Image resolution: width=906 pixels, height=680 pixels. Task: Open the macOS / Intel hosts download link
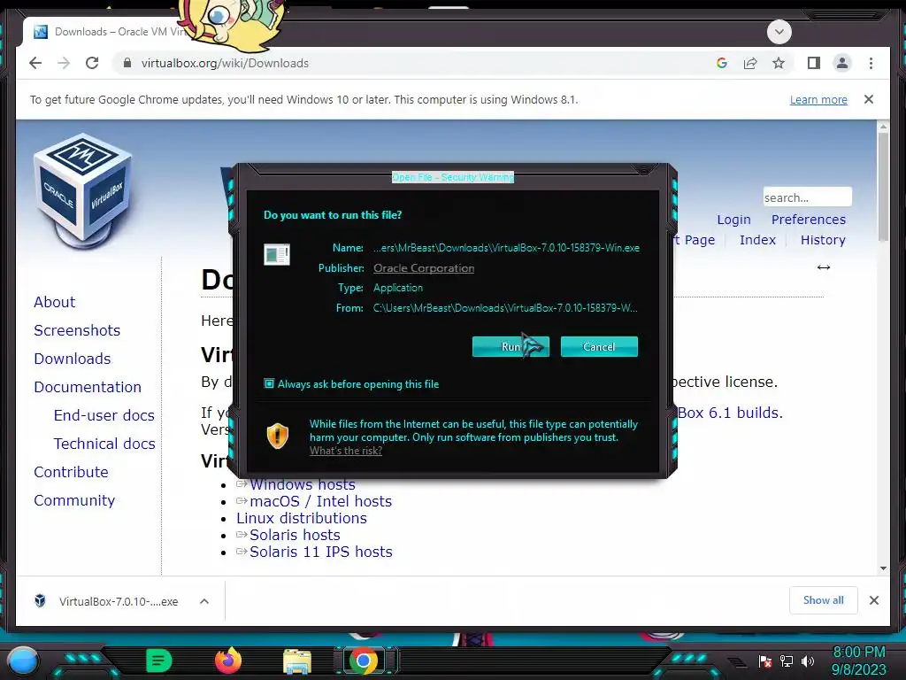tap(320, 501)
